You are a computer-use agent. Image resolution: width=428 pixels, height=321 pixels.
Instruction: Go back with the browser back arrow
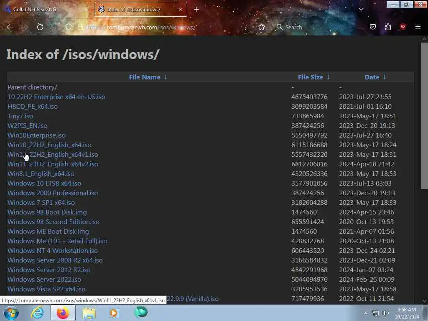pos(10,27)
